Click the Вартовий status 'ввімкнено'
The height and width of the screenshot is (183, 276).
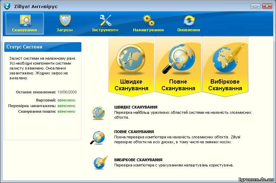click(66, 100)
